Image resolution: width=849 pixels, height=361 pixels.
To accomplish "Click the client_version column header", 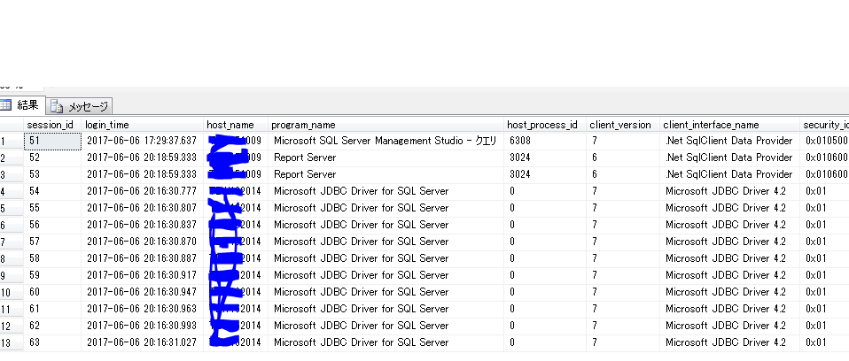I will [623, 125].
